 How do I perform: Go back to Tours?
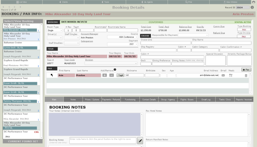tap(105, 2)
